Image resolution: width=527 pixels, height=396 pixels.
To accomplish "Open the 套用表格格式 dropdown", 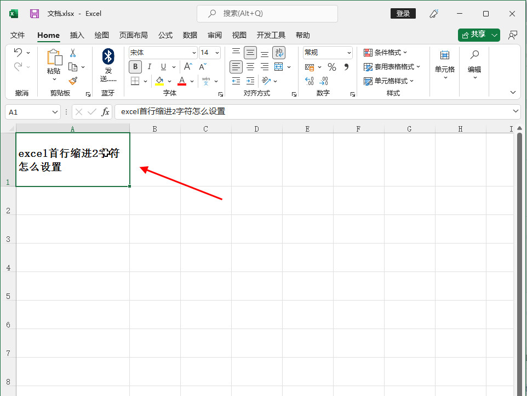I will point(392,67).
